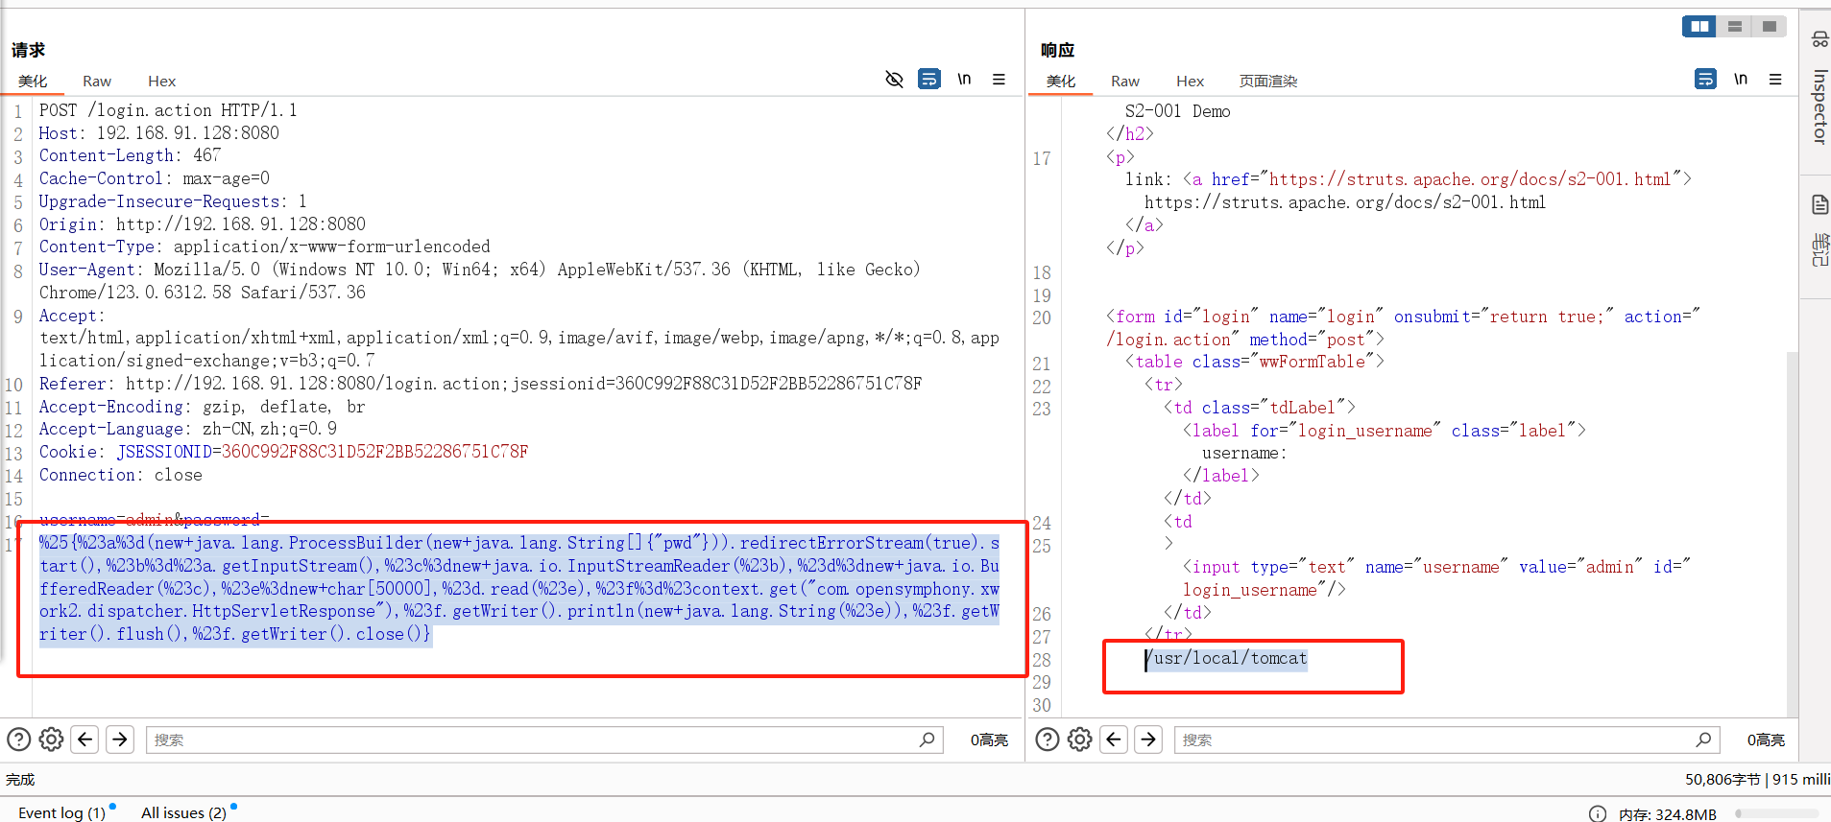The width and height of the screenshot is (1831, 822).
Task: Open response panel hamburger options menu
Action: click(1775, 79)
